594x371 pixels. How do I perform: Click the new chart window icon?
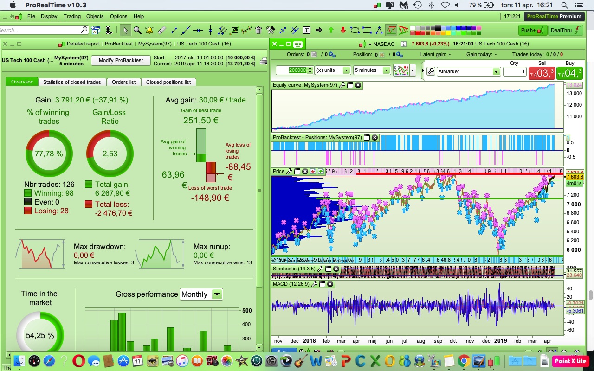click(96, 30)
